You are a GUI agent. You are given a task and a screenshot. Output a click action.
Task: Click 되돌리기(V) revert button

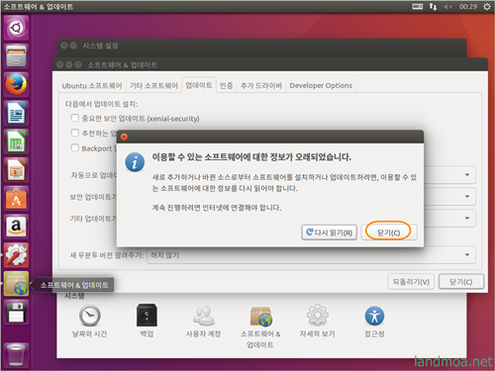pyautogui.click(x=411, y=282)
